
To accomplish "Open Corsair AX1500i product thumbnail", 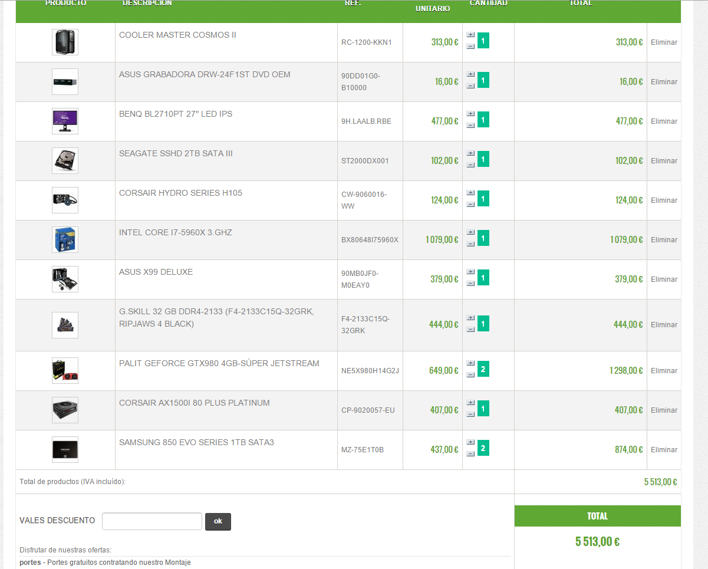I will pos(65,410).
